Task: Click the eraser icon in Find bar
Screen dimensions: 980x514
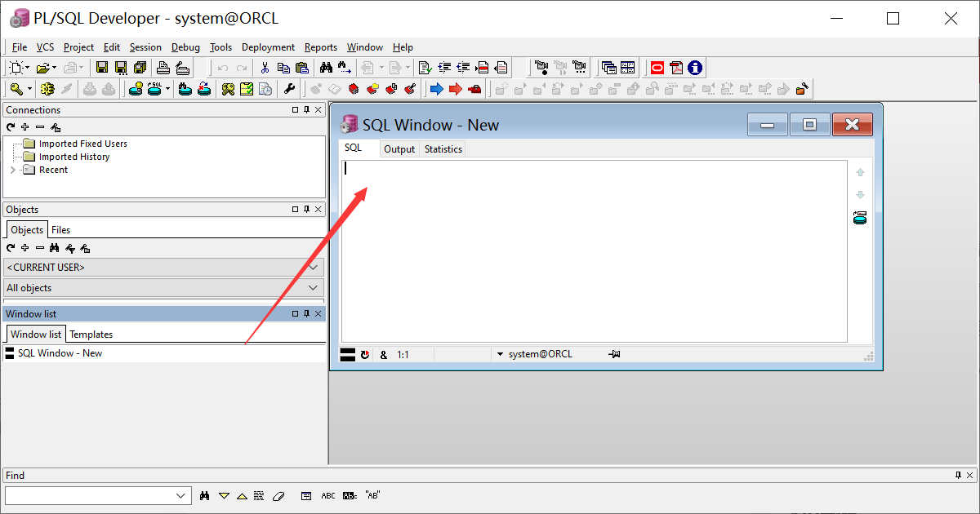Action: point(278,495)
